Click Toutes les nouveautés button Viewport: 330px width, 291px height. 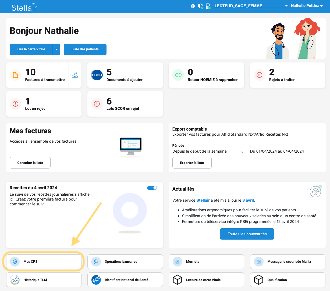coord(247,234)
